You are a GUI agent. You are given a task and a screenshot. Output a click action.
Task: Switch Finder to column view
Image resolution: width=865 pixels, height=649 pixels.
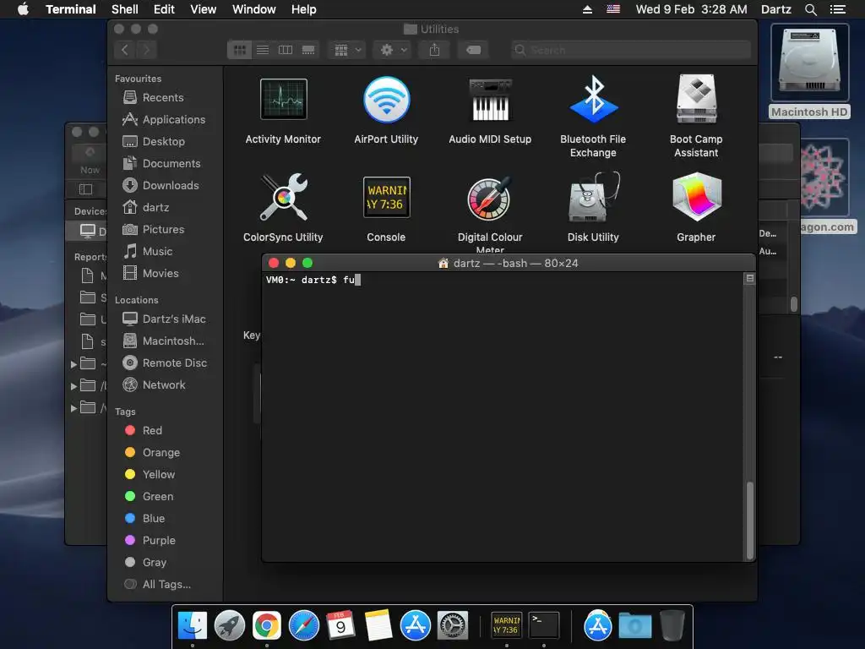click(286, 50)
